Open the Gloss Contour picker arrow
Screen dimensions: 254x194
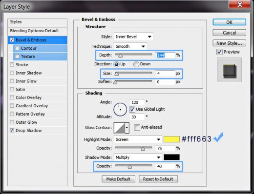(127, 128)
